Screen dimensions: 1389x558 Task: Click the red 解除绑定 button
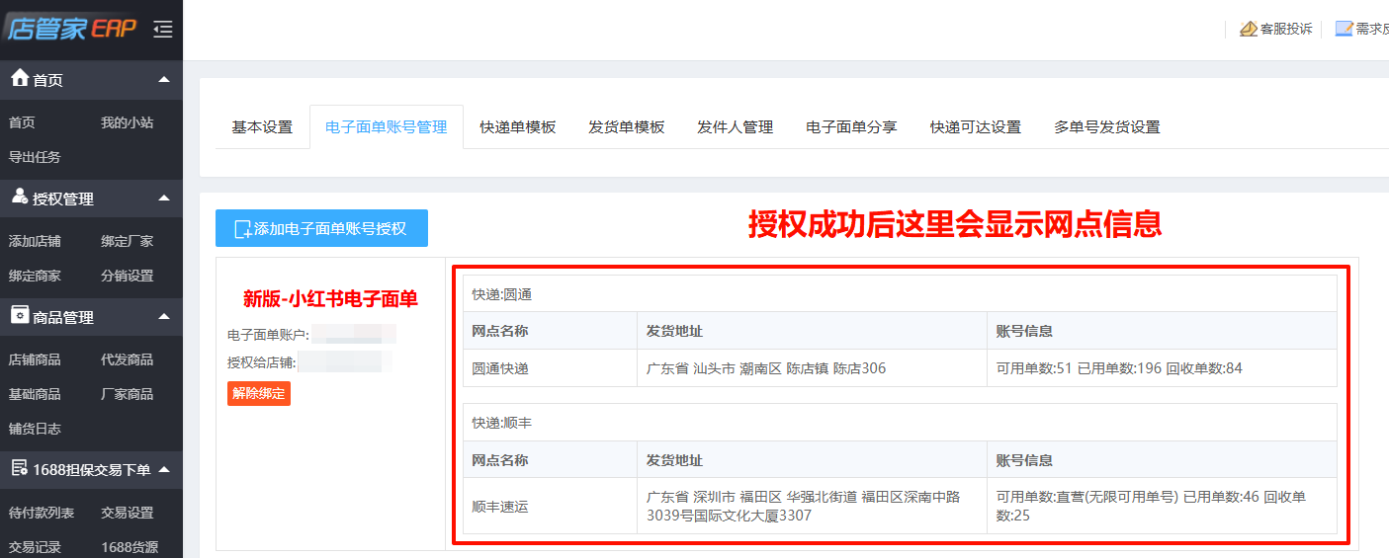click(x=259, y=394)
